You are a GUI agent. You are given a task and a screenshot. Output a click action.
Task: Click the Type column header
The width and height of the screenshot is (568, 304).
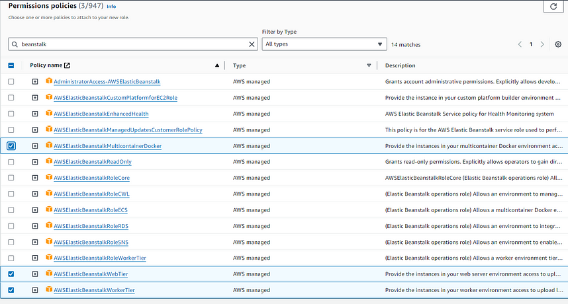[x=239, y=65]
